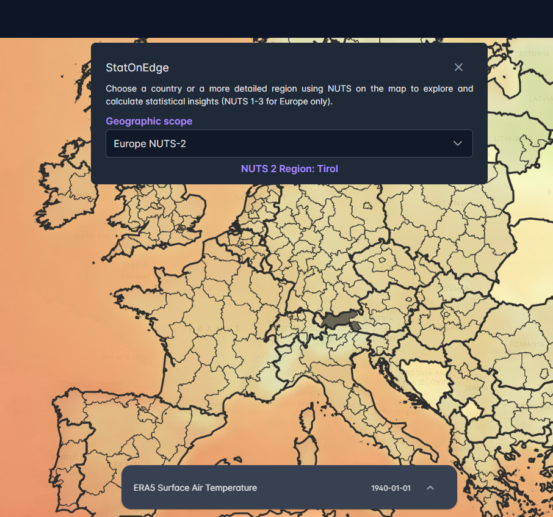Expand the ERA5 Surface Air Temperature panel
The height and width of the screenshot is (517, 553).
(x=430, y=488)
